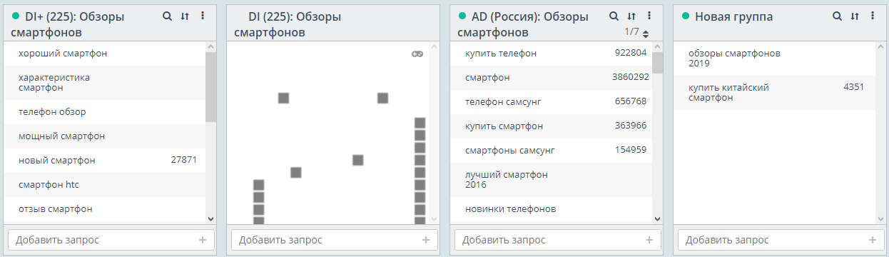Image resolution: width=889 pixels, height=257 pixels.
Task: Sort queries in the Новая группа panel
Action: [855, 16]
